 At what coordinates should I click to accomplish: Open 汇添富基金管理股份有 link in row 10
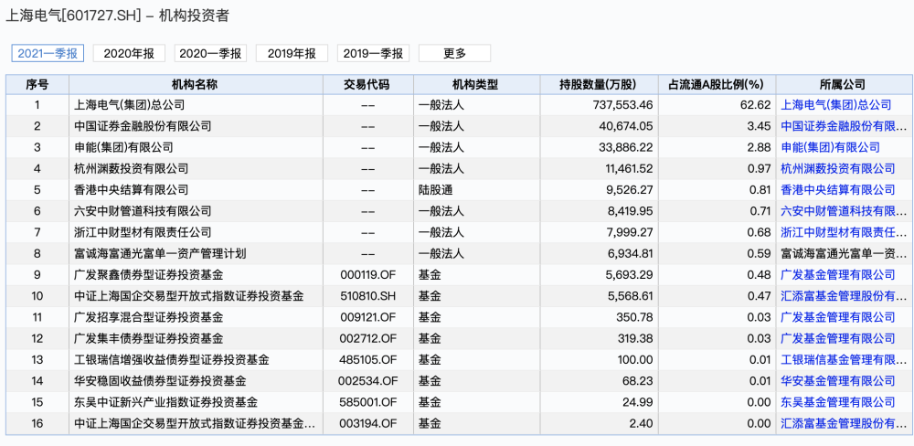[x=844, y=295]
